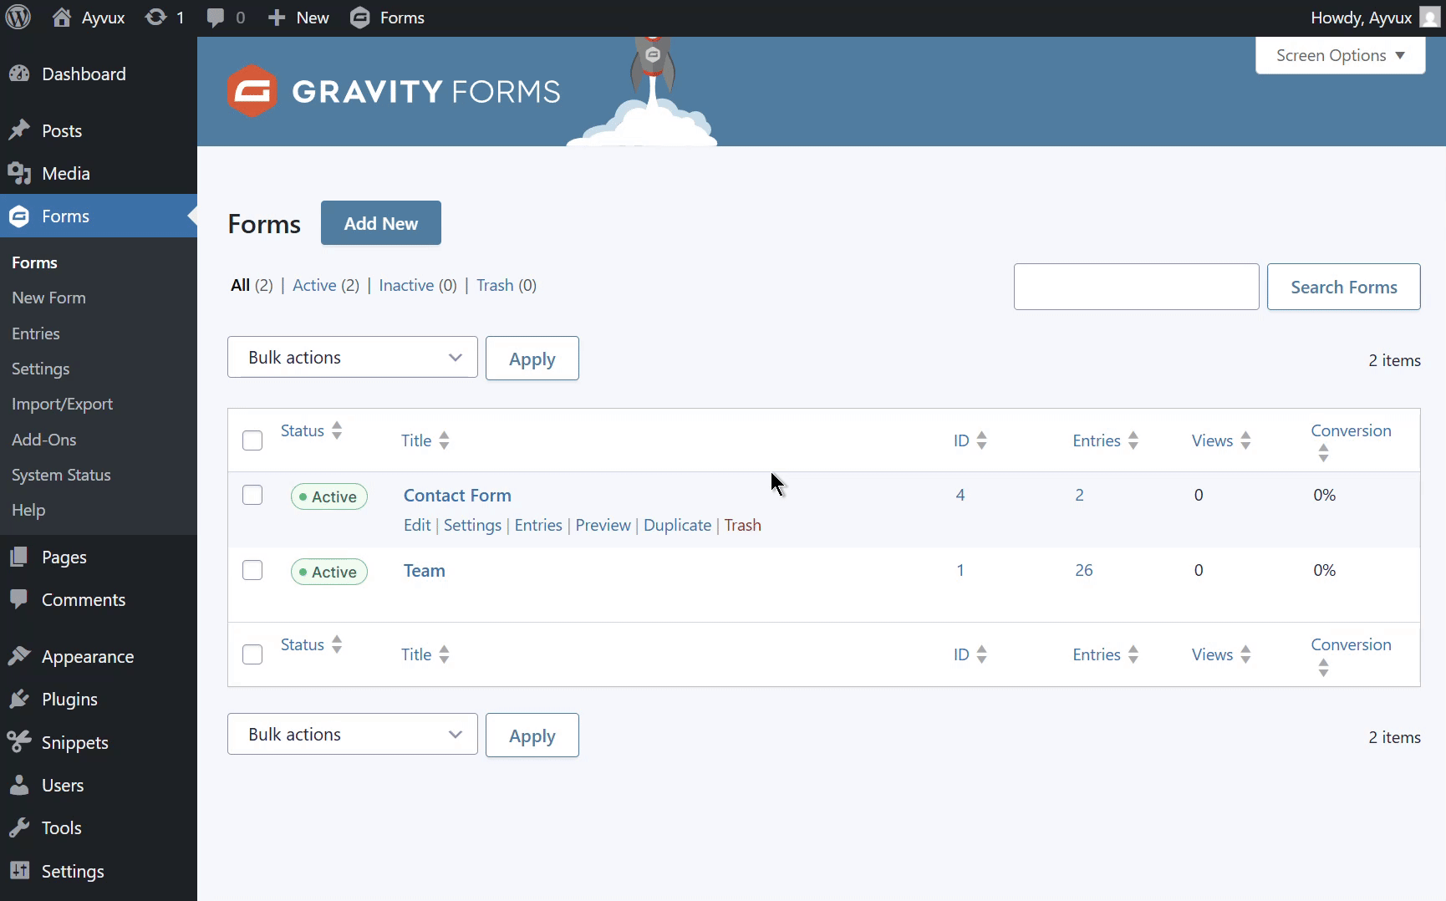Sort by Entries arrows in table header
Viewport: 1446px width, 901px height.
(1133, 440)
